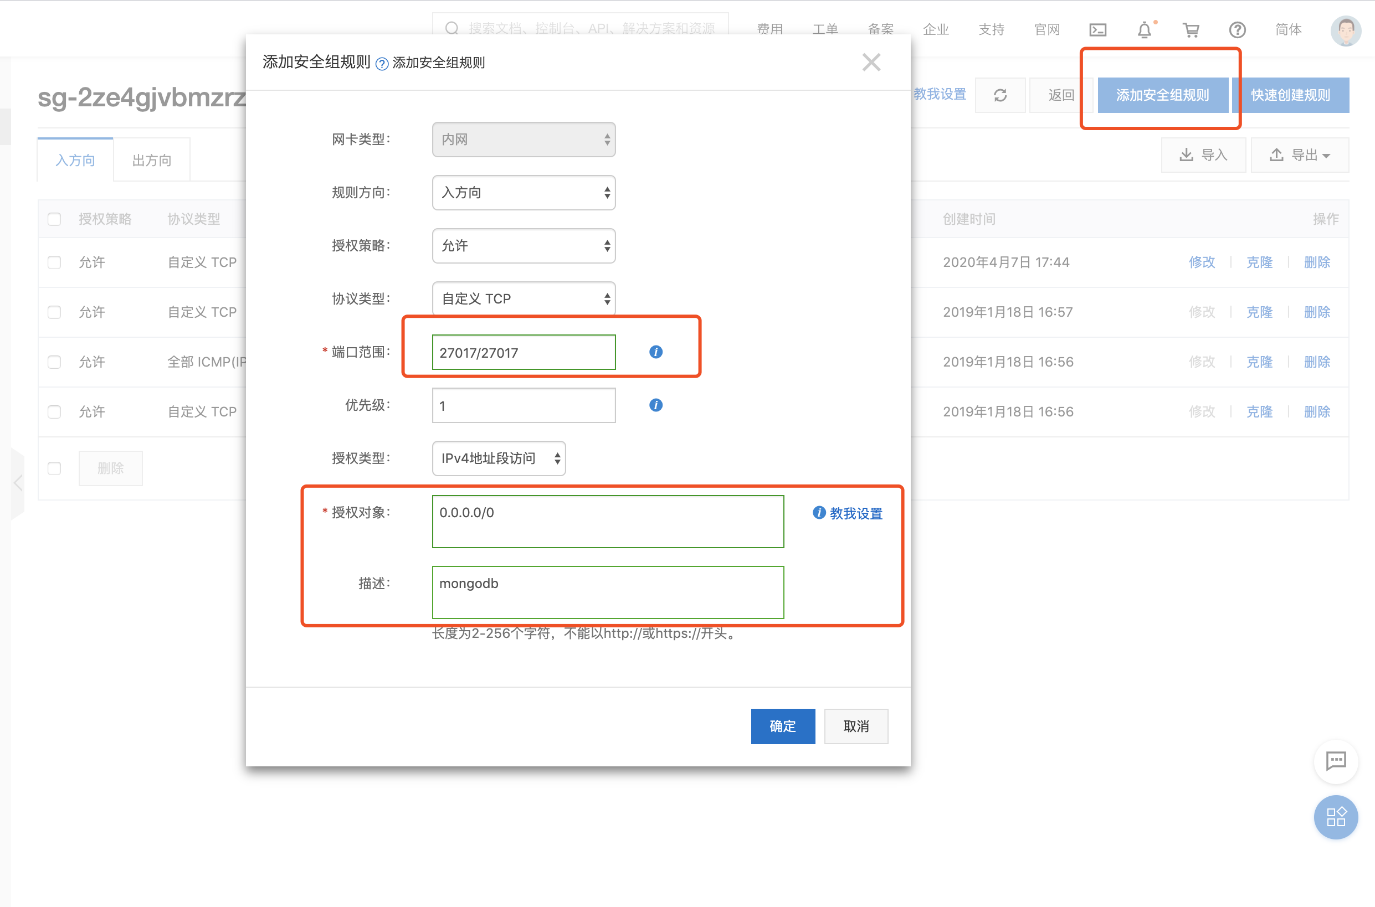Click the help icon beside dialog title
The image size is (1375, 907).
pyautogui.click(x=381, y=63)
